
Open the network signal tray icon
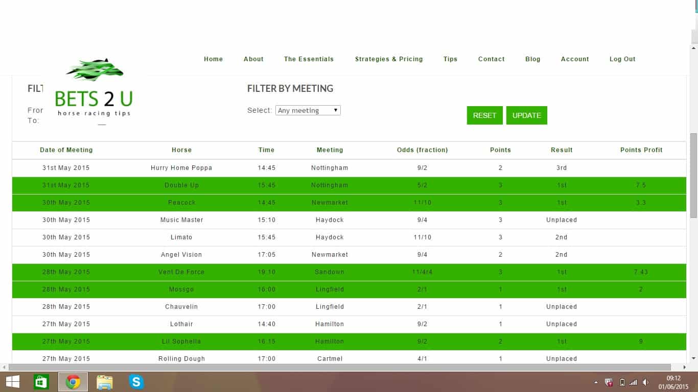634,382
